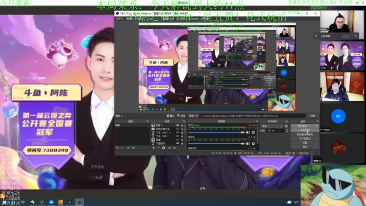Open the 渐变 transition dropdown
The height and width of the screenshot is (206, 366).
272,126
